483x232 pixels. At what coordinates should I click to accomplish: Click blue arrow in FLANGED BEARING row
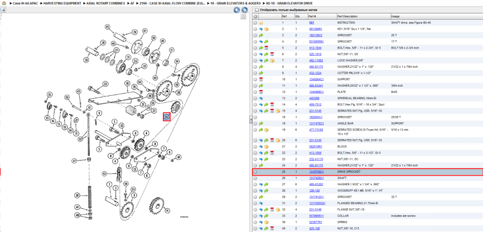(261, 203)
